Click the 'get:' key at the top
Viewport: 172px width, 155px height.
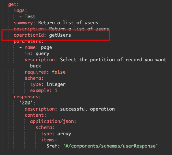coord(13,5)
